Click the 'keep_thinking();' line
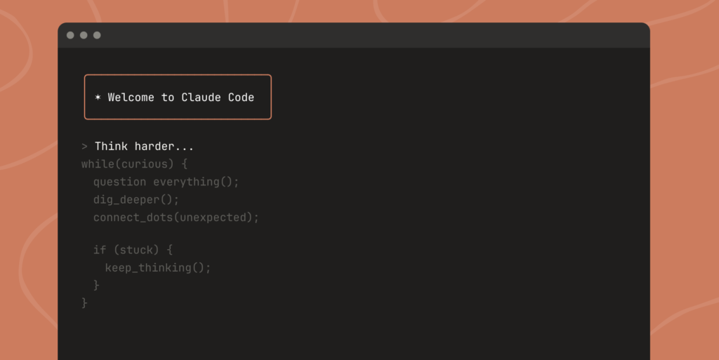The width and height of the screenshot is (719, 360). [157, 267]
